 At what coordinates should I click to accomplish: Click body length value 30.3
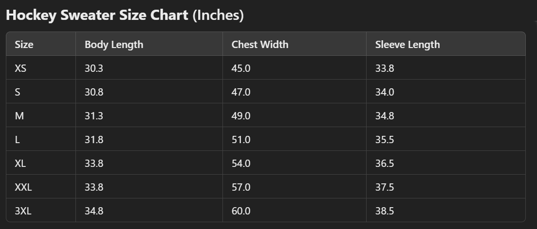click(x=94, y=68)
